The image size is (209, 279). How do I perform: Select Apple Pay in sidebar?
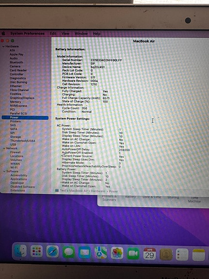coord(16,54)
